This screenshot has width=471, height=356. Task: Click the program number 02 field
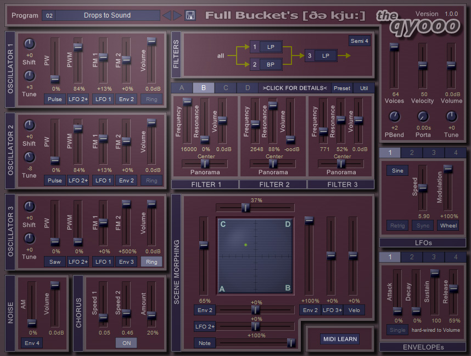coord(49,15)
